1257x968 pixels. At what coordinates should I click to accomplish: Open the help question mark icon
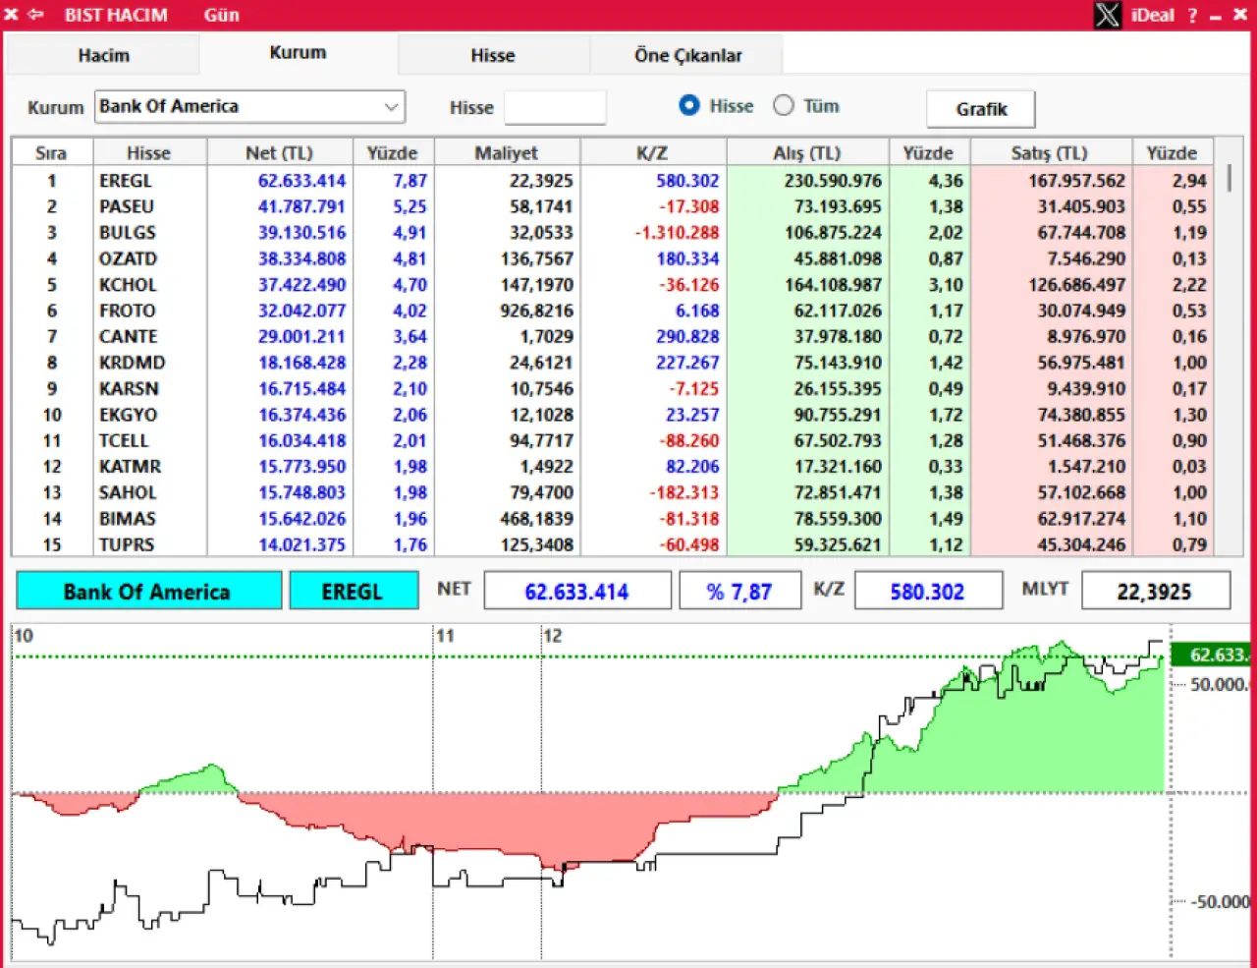tap(1192, 16)
